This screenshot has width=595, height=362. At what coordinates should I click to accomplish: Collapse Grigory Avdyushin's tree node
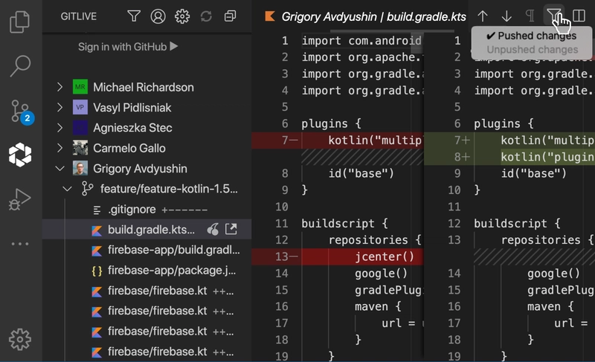pyautogui.click(x=59, y=169)
